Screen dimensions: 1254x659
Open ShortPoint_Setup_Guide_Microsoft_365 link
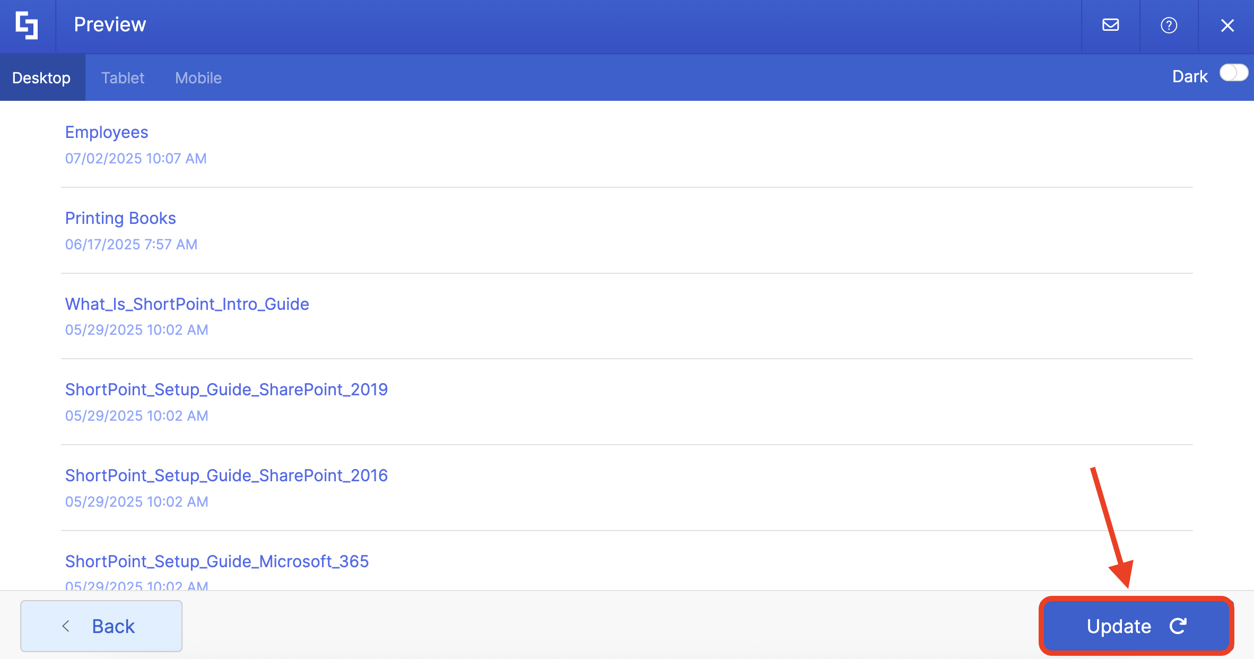216,561
